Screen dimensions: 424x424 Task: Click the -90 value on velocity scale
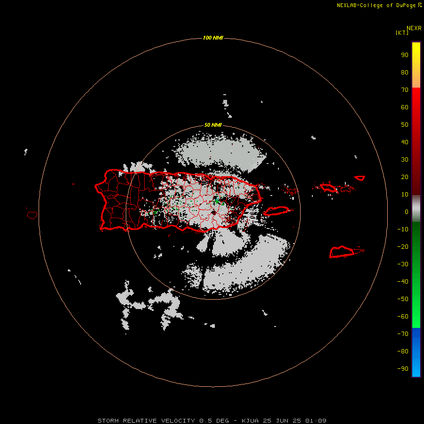(x=403, y=368)
